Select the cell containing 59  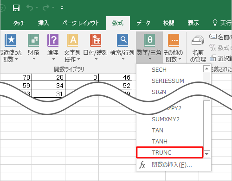coord(16,85)
